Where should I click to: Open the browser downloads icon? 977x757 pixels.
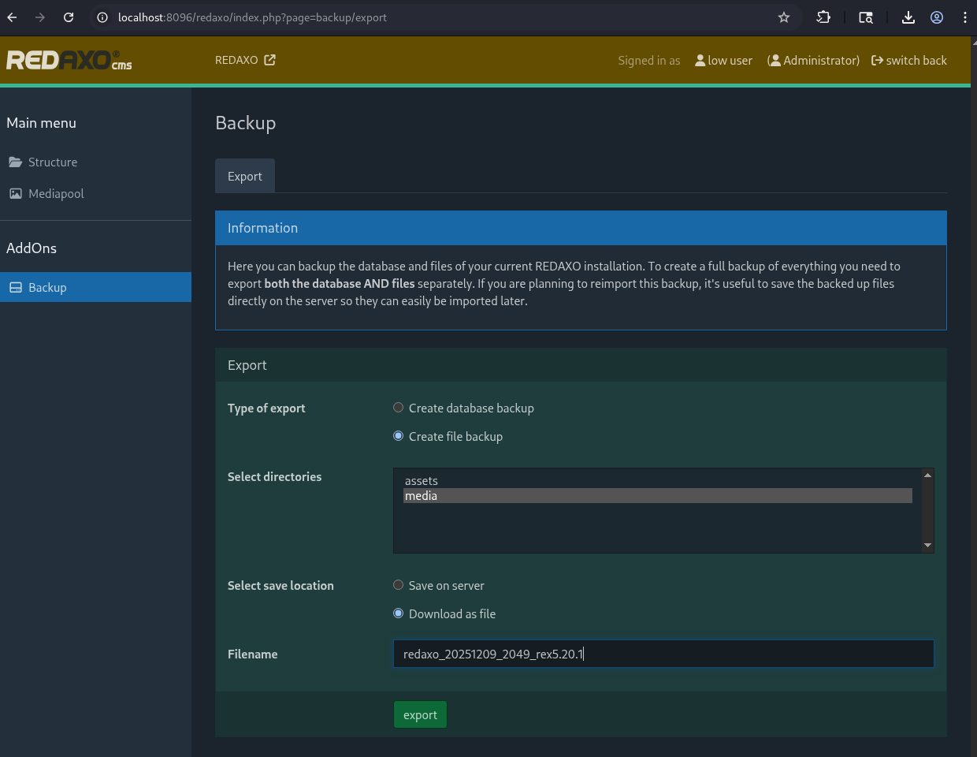pos(908,17)
